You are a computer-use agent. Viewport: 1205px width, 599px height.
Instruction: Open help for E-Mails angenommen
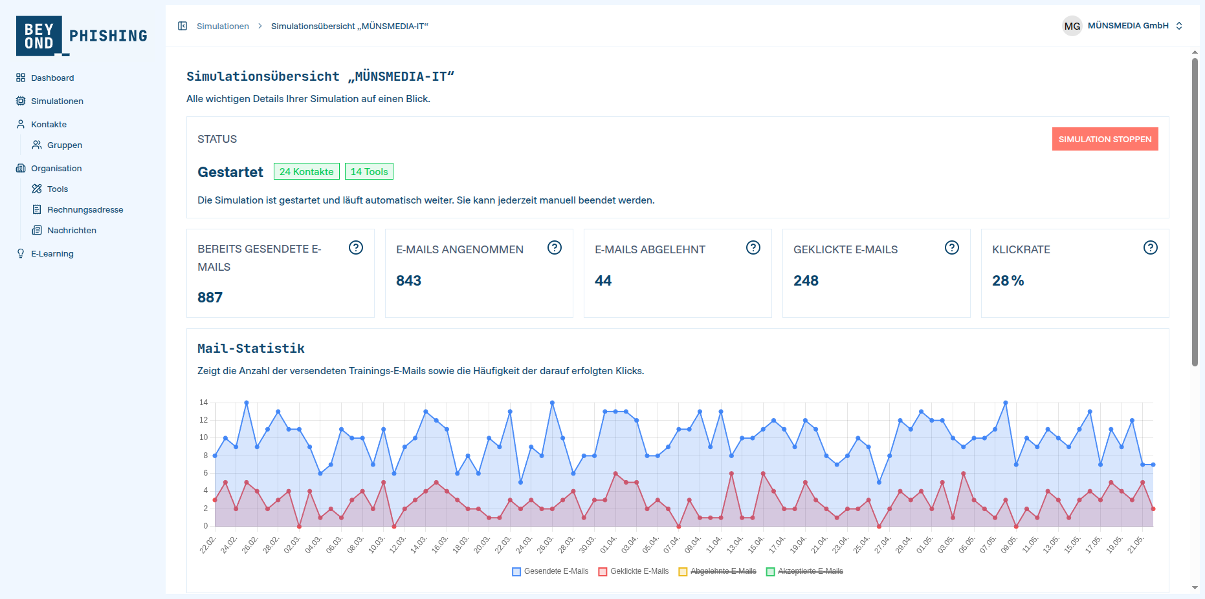[x=555, y=247]
